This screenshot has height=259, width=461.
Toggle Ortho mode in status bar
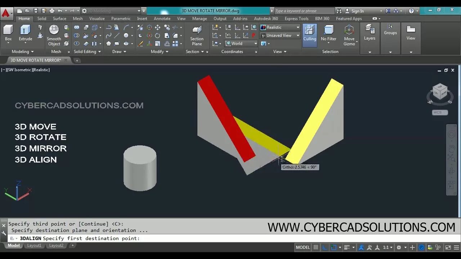(325, 247)
